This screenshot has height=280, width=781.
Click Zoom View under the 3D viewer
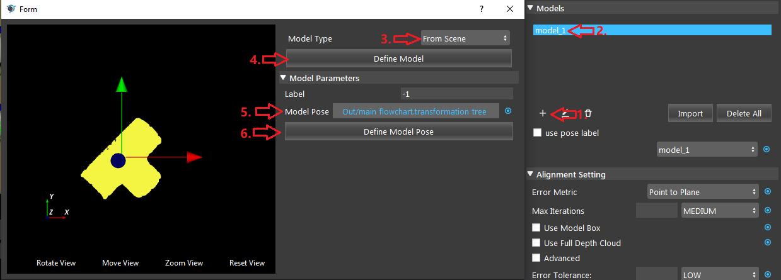click(184, 262)
